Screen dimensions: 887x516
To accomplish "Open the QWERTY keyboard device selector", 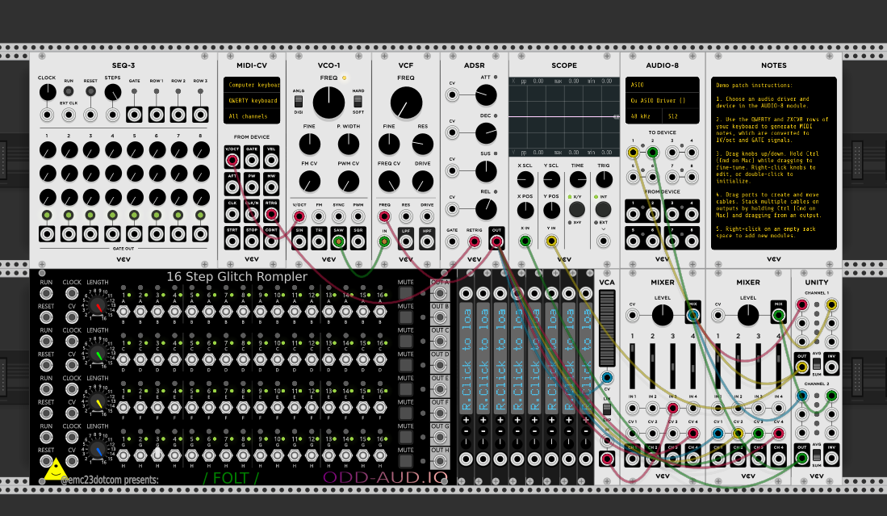I will [252, 101].
